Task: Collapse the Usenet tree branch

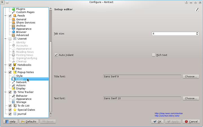Action: click(5, 39)
